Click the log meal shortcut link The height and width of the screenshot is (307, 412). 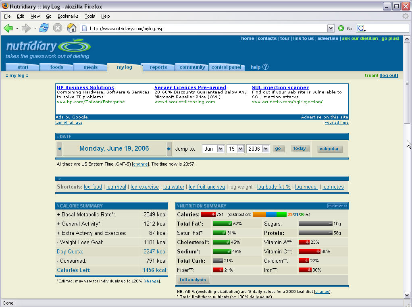(116, 187)
